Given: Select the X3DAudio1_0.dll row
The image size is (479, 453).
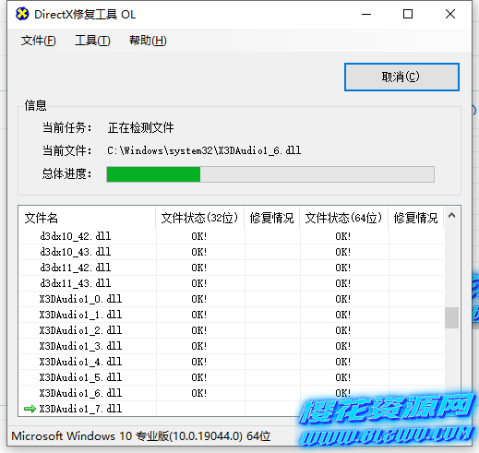Looking at the screenshot, I should 232,299.
